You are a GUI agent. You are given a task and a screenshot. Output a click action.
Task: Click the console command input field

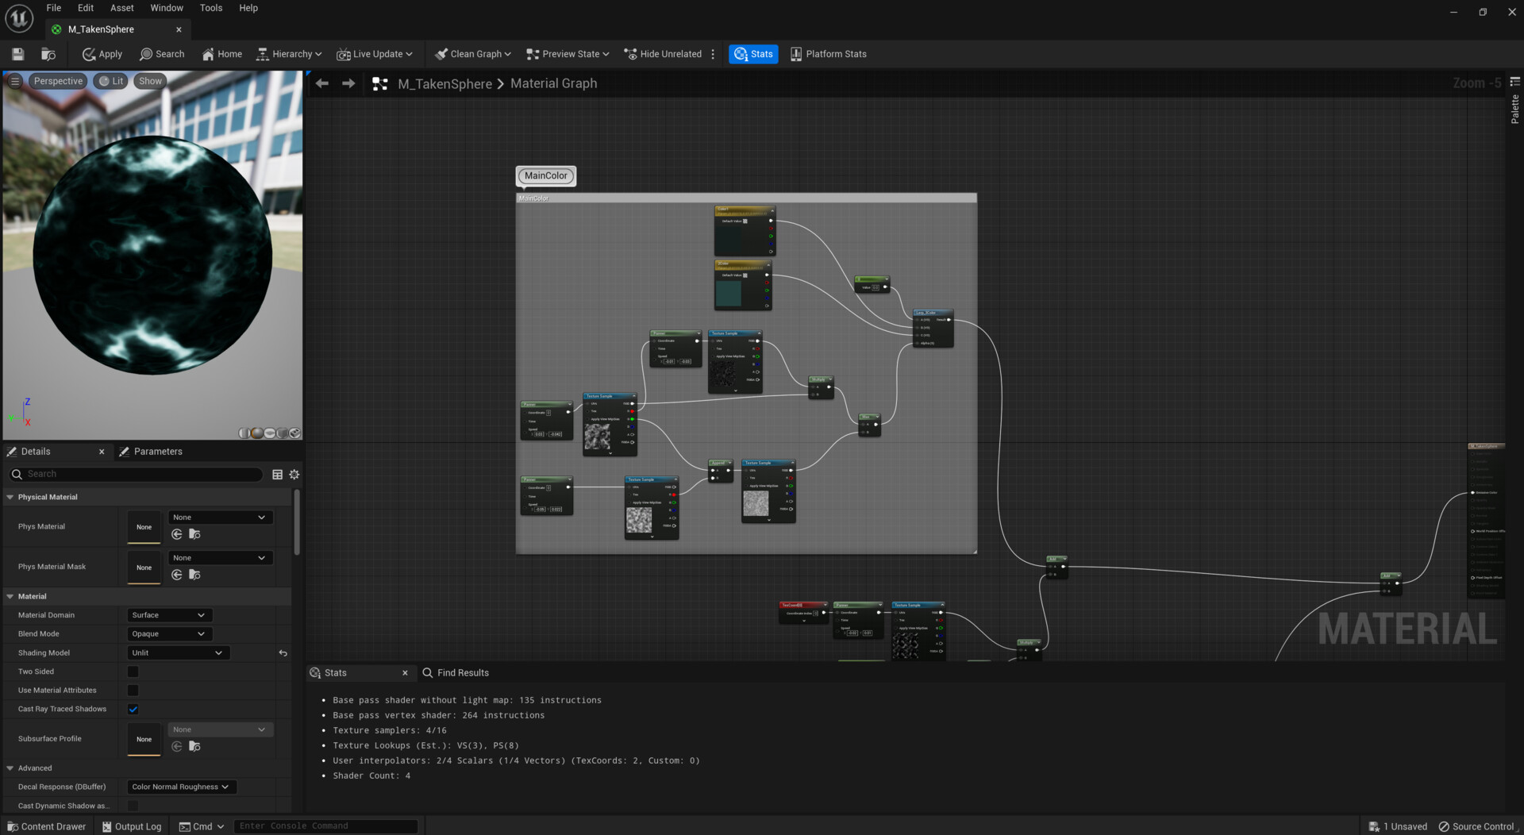point(325,826)
